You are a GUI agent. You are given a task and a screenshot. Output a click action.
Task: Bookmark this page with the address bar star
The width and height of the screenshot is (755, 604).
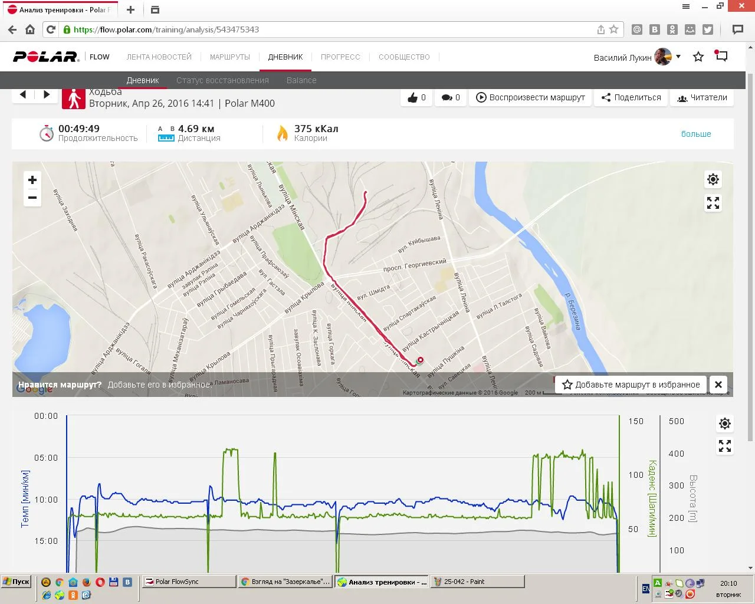pos(614,29)
